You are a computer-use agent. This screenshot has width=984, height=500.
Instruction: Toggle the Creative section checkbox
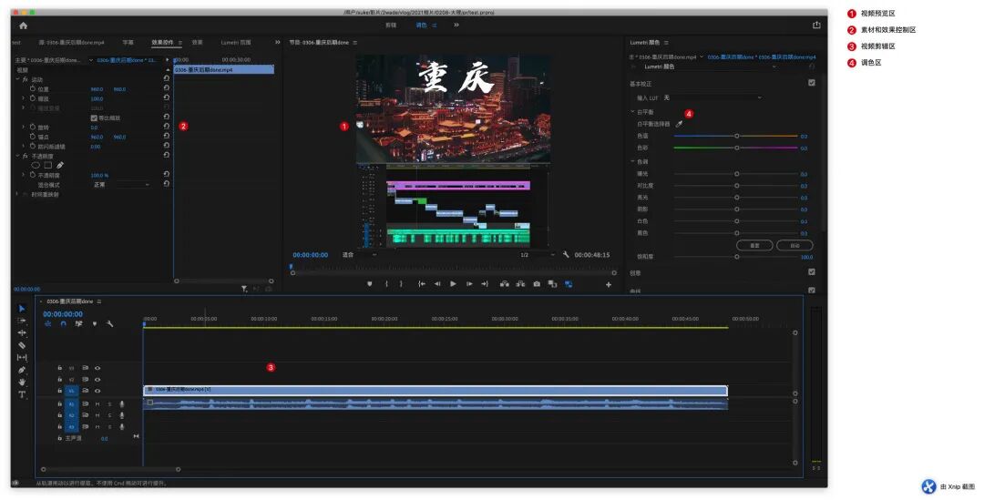(812, 272)
